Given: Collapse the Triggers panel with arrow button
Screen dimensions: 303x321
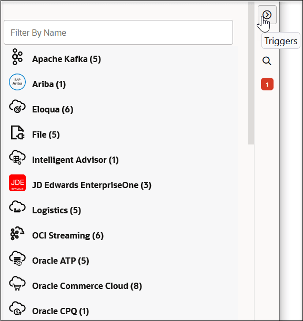Looking at the screenshot, I should pyautogui.click(x=267, y=15).
